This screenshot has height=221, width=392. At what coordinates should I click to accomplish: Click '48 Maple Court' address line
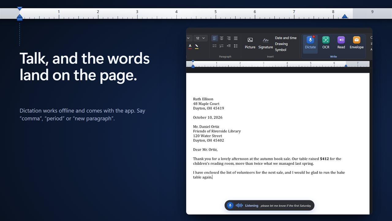pos(206,103)
